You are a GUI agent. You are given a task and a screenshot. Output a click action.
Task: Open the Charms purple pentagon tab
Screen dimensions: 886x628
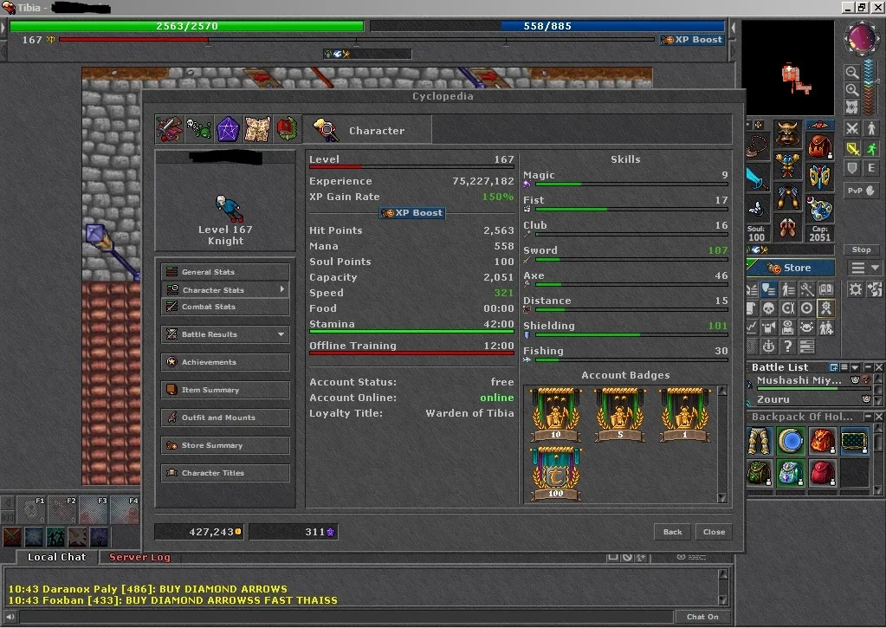(229, 129)
